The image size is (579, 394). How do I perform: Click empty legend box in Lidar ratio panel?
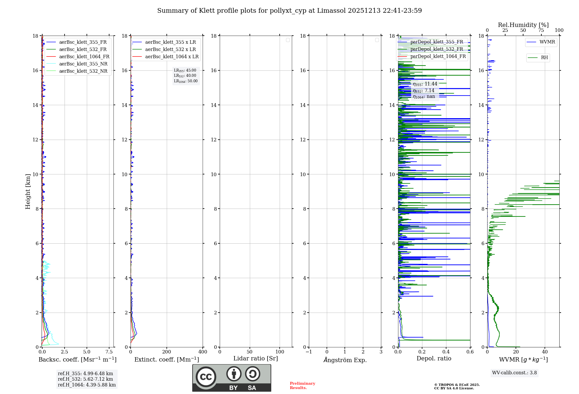point(288,40)
